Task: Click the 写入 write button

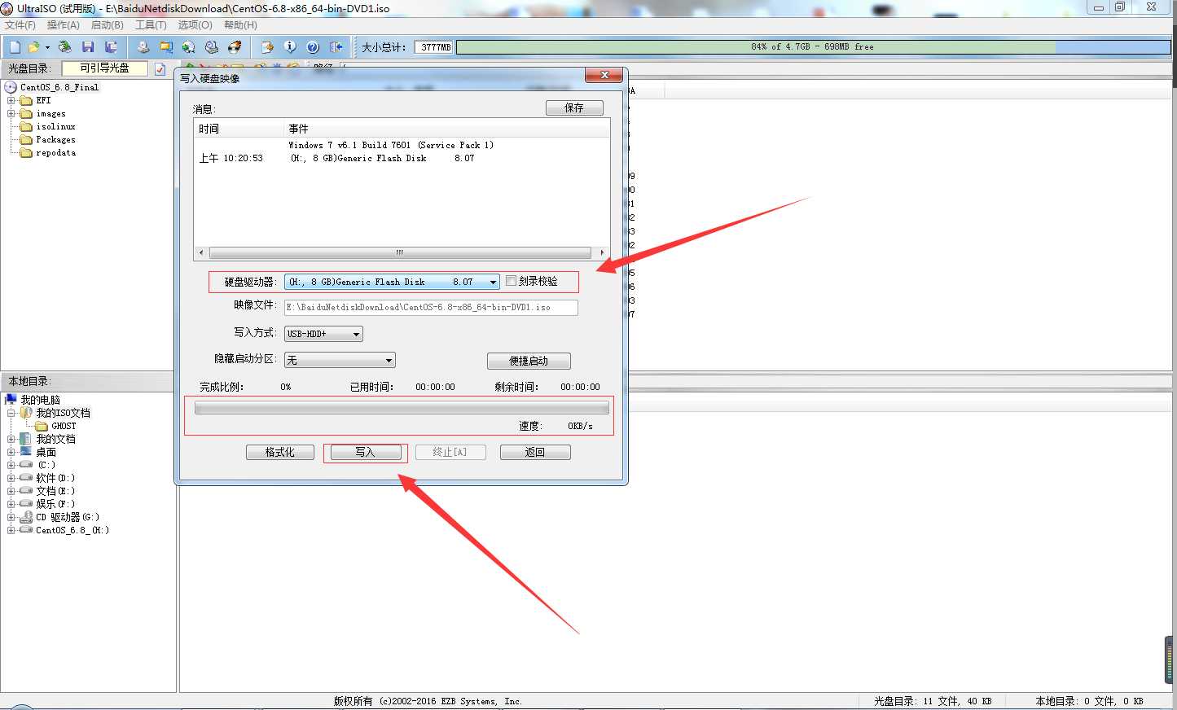Action: (x=366, y=452)
